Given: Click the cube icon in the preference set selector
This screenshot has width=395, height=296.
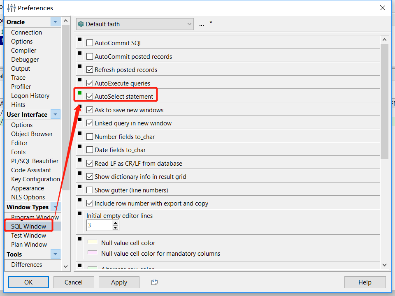Looking at the screenshot, I should pos(81,24).
